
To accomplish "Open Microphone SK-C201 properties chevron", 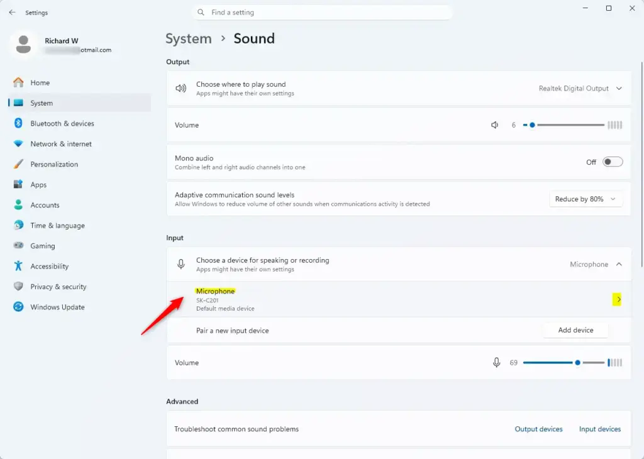I will click(x=617, y=299).
